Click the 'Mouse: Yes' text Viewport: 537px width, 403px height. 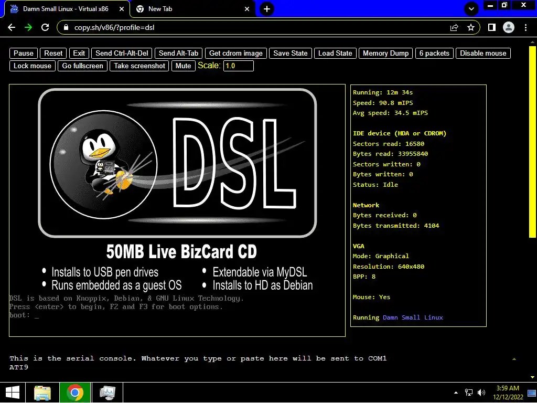point(372,297)
